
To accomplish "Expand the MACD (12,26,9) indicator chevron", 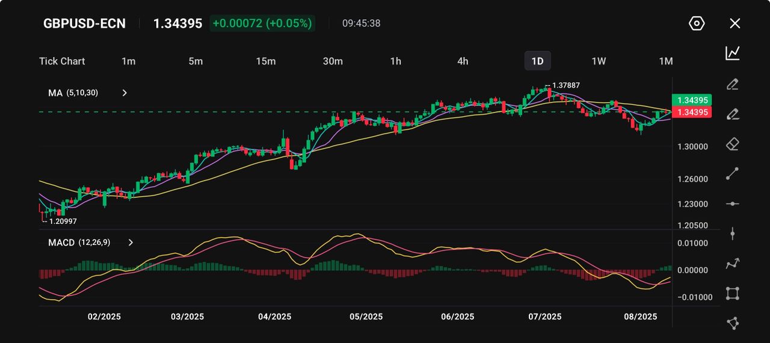I will click(131, 243).
